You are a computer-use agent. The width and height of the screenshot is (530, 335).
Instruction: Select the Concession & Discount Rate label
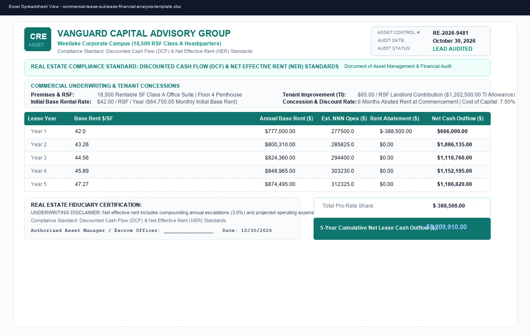tap(319, 102)
